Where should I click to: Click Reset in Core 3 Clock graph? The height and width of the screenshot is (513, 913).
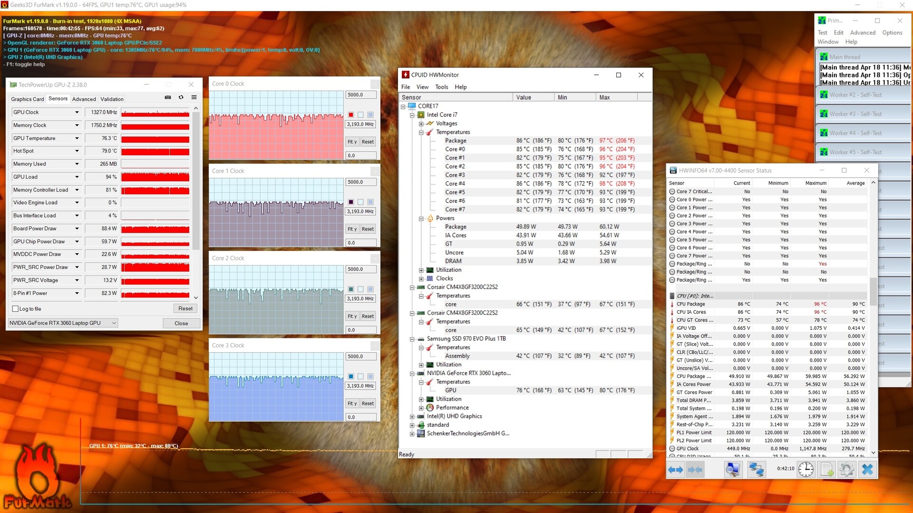[x=368, y=403]
